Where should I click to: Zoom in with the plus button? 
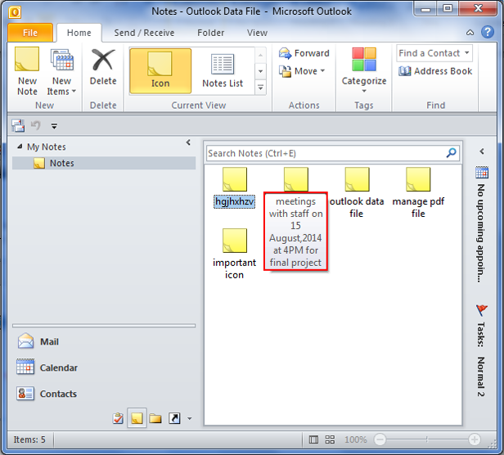(475, 439)
